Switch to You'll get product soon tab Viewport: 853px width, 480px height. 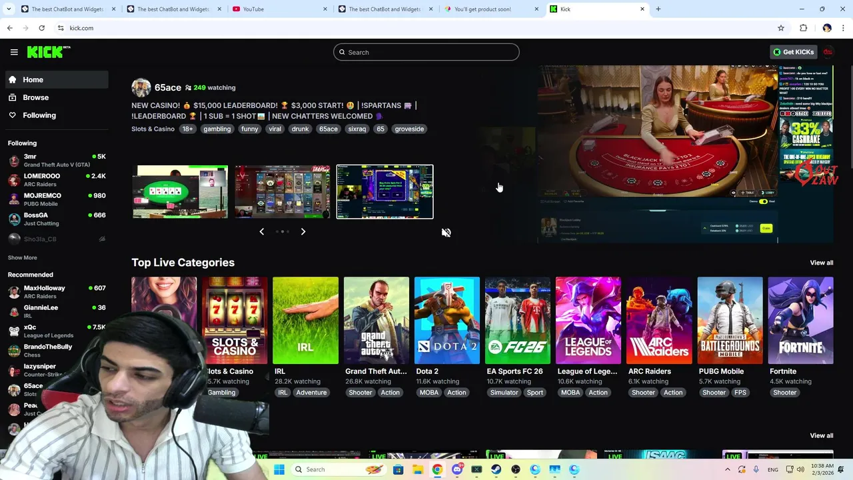[490, 9]
